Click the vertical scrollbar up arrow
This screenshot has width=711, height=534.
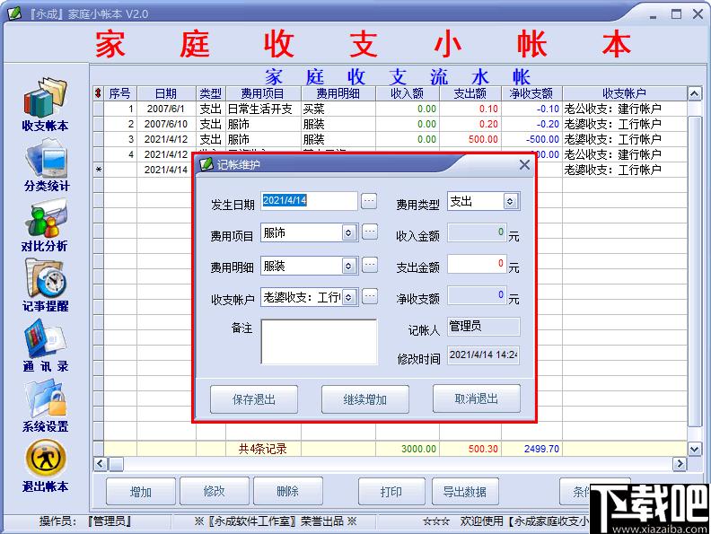pyautogui.click(x=695, y=94)
